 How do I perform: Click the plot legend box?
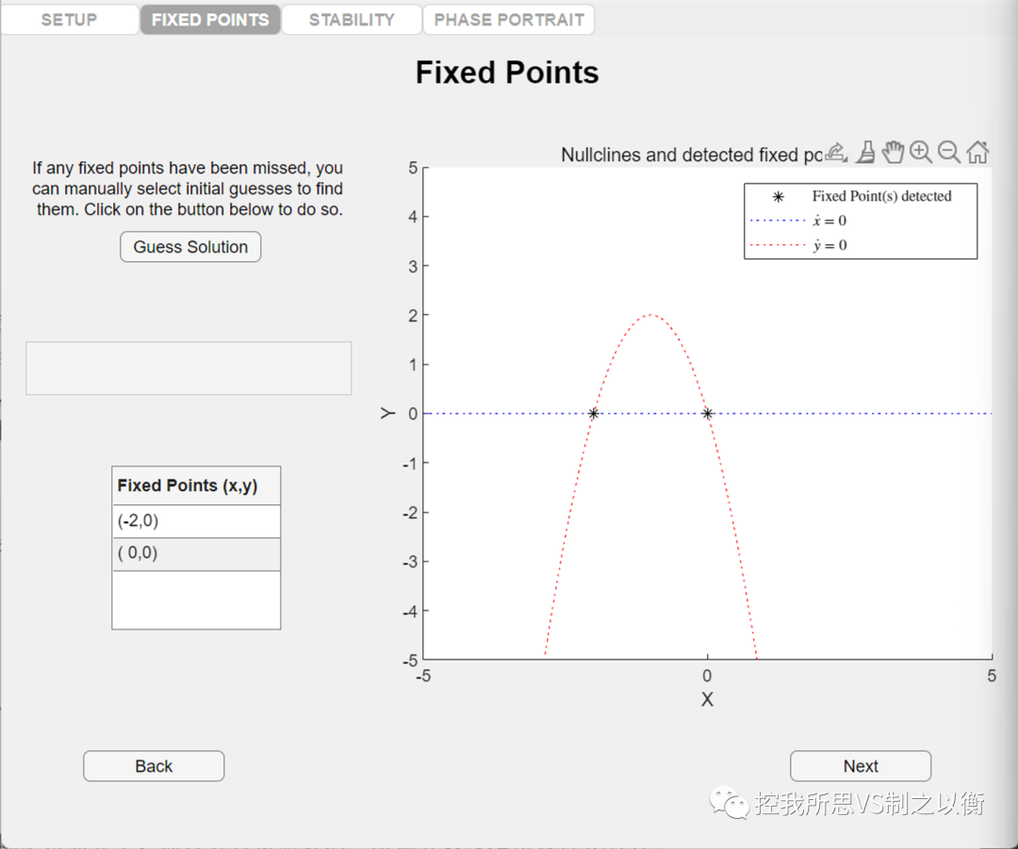tap(861, 220)
